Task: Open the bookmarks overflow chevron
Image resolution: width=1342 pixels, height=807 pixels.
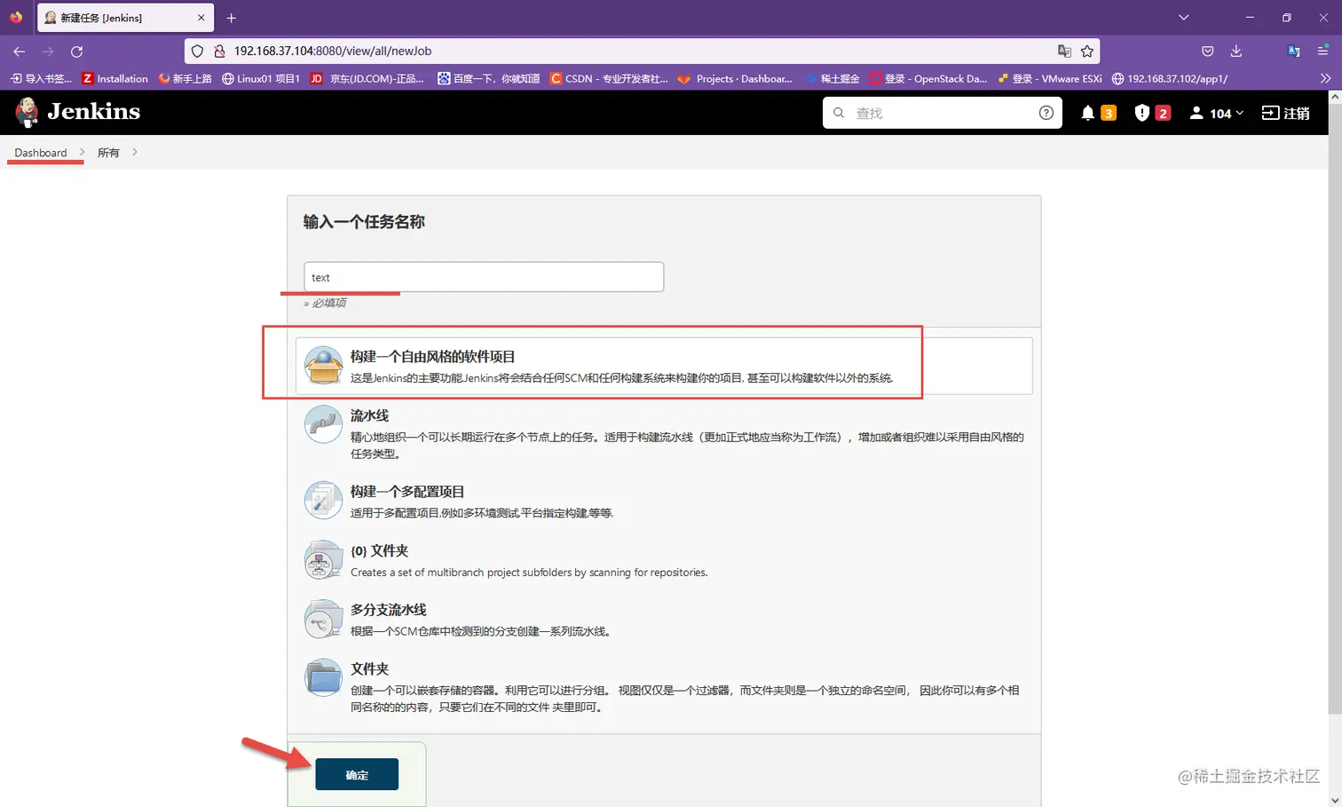Action: tap(1325, 78)
